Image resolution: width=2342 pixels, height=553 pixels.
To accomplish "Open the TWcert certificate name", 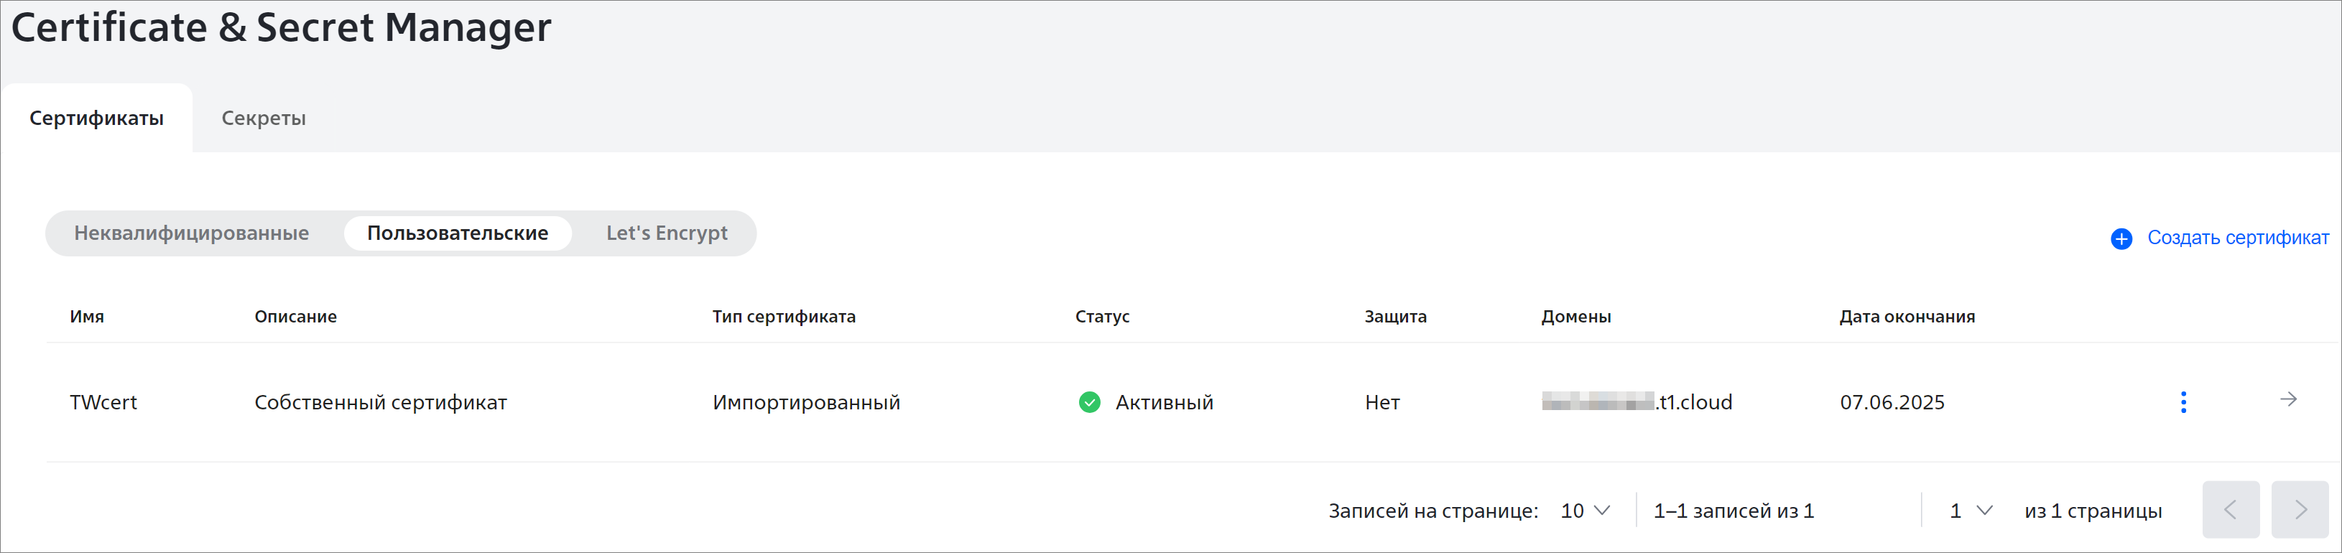I will 103,402.
